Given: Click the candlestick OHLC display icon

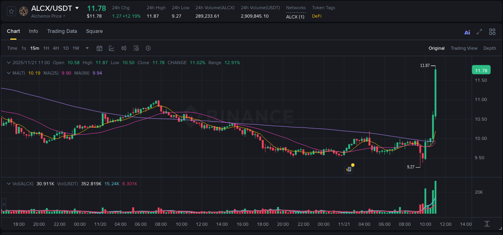Looking at the screenshot, I should 124,48.
